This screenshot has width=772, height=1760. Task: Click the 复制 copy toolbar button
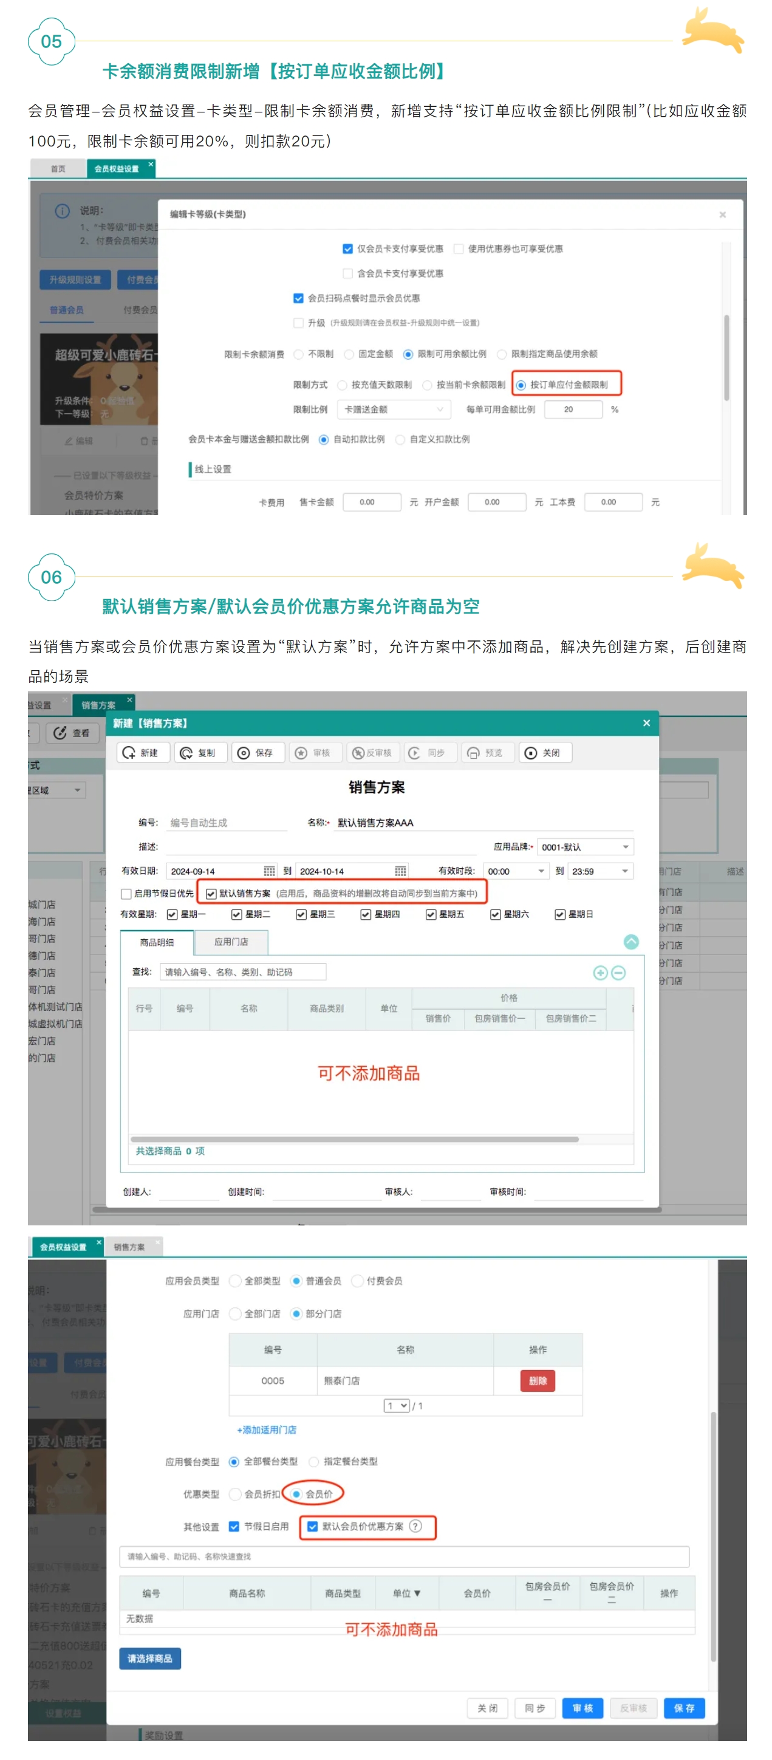tap(200, 752)
